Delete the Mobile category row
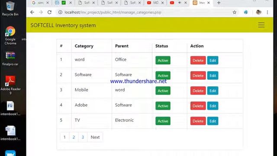 pyautogui.click(x=198, y=91)
